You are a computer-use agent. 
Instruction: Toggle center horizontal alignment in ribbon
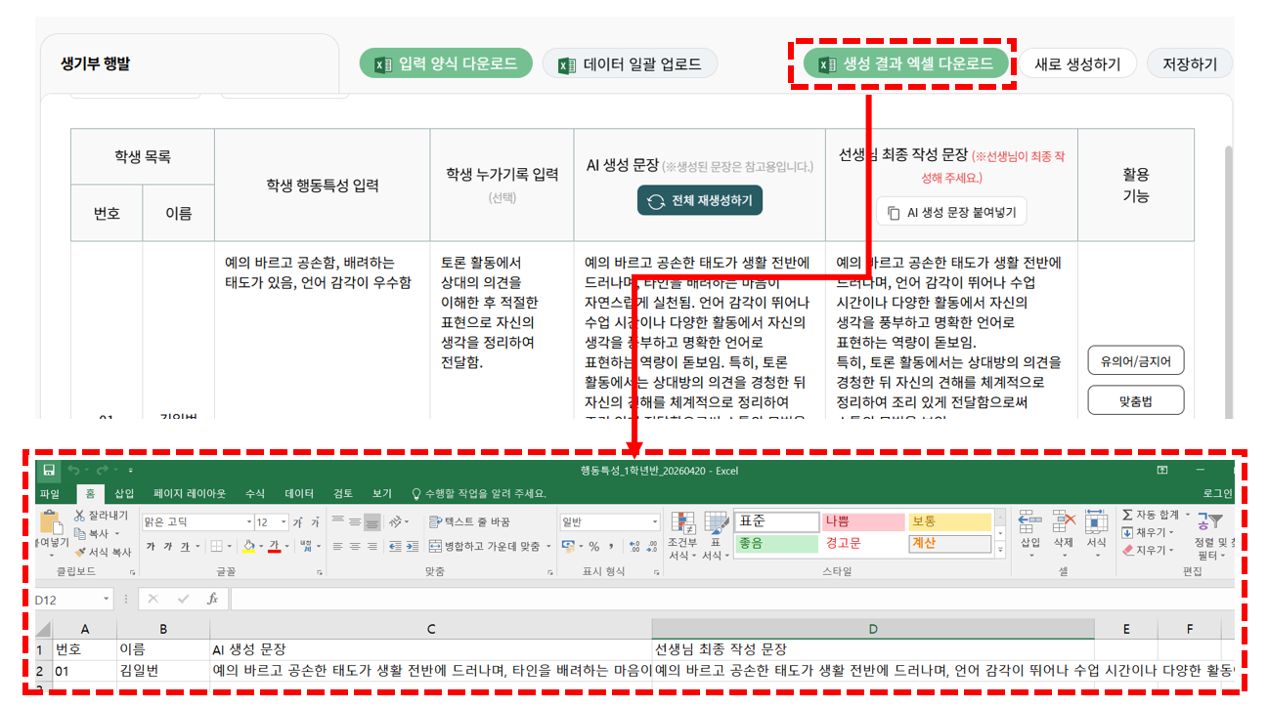pos(354,546)
